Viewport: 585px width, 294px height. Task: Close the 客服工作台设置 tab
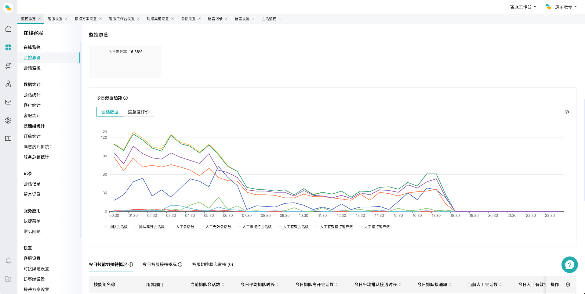[138, 19]
